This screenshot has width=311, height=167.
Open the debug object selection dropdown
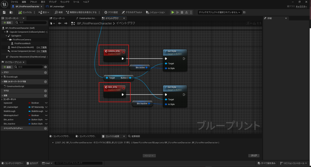tap(219, 12)
